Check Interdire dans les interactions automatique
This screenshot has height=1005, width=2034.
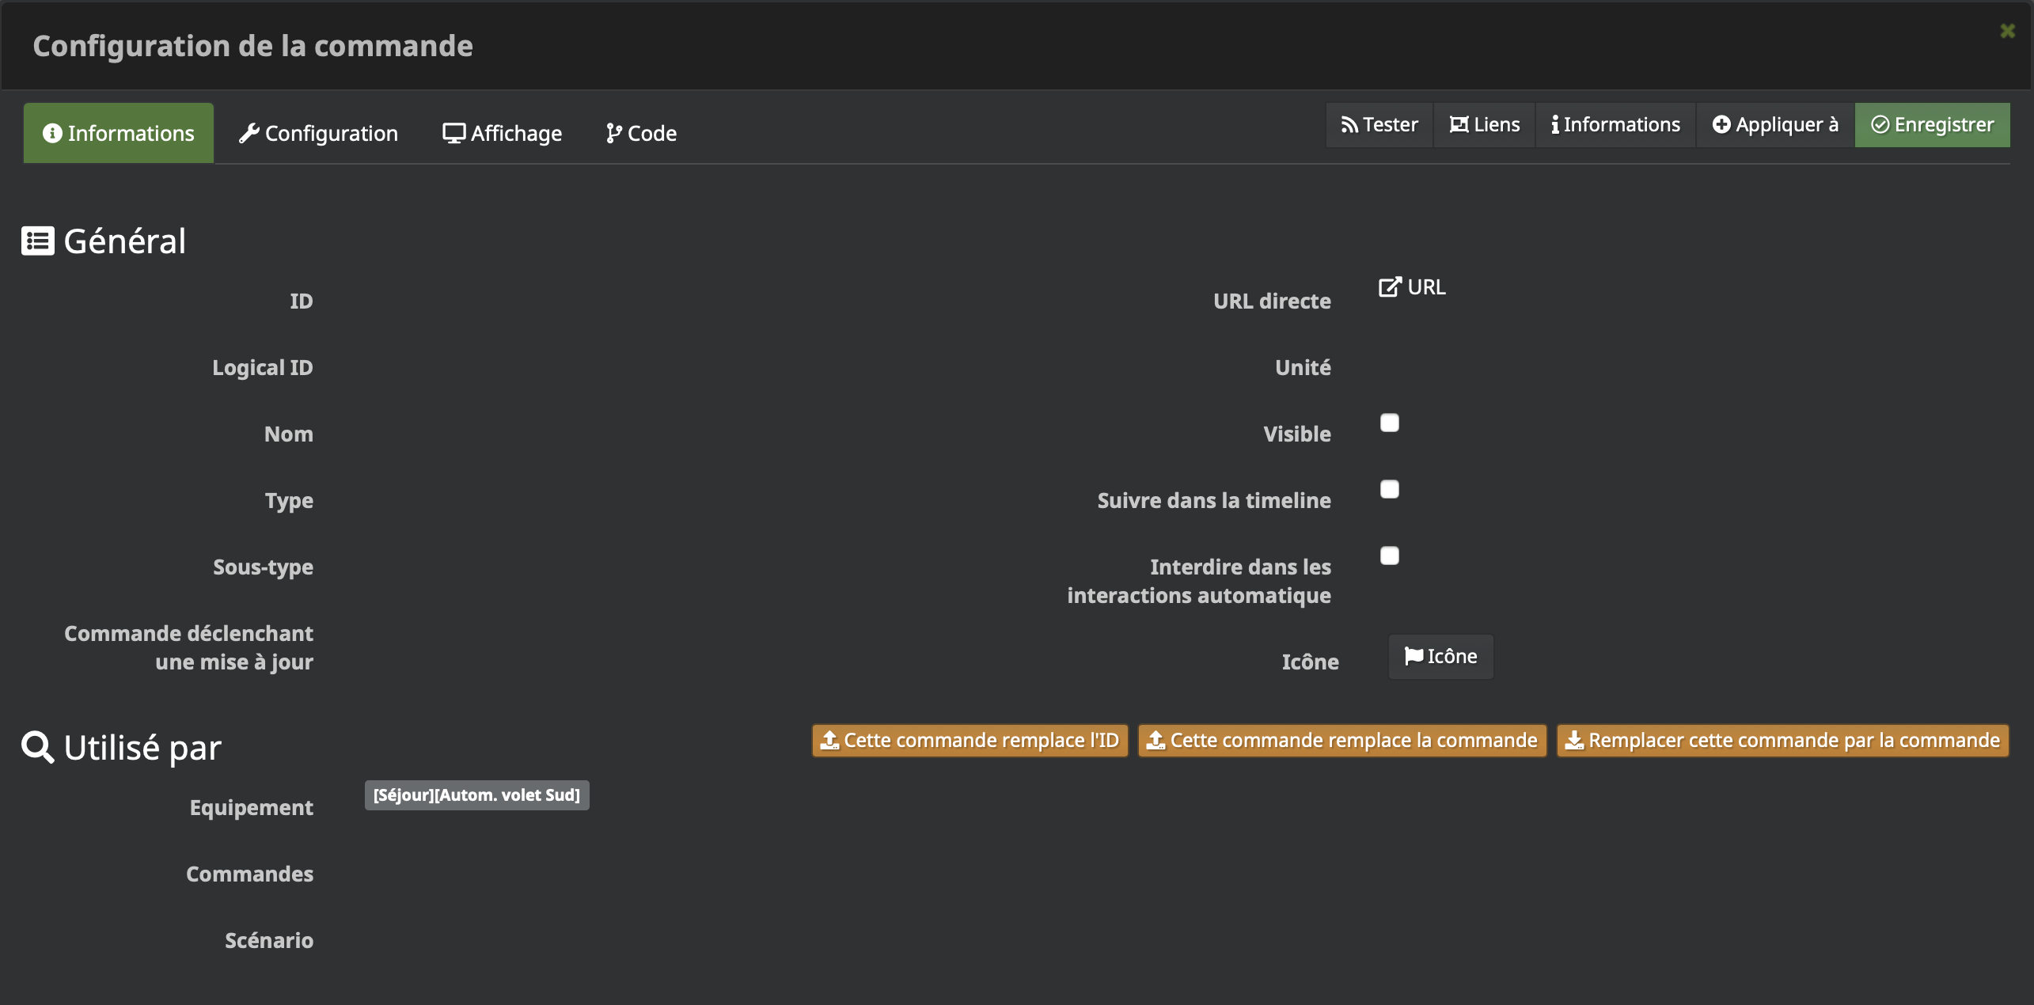pyautogui.click(x=1390, y=556)
